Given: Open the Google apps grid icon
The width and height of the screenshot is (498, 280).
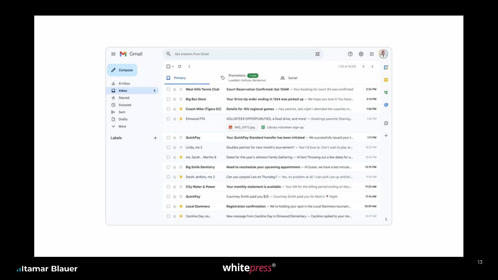Looking at the screenshot, I should tap(372, 54).
